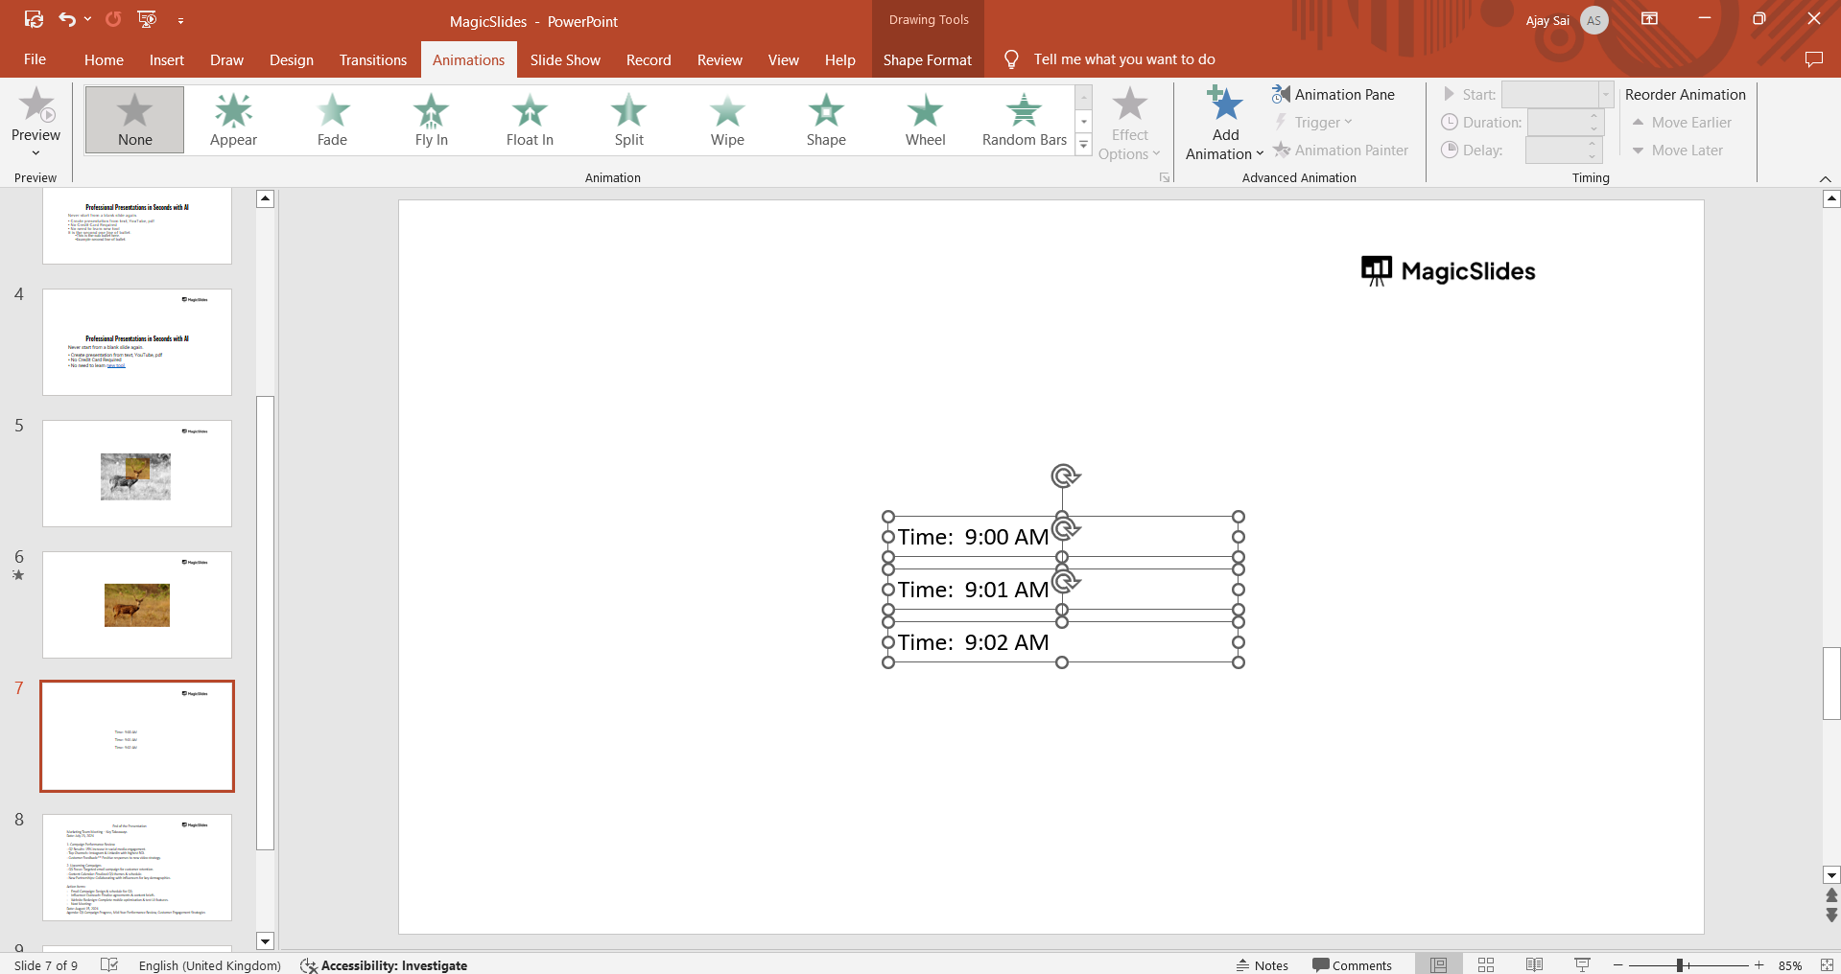The width and height of the screenshot is (1841, 974).
Task: Open additional effect options dialog launcher
Action: point(1165,177)
